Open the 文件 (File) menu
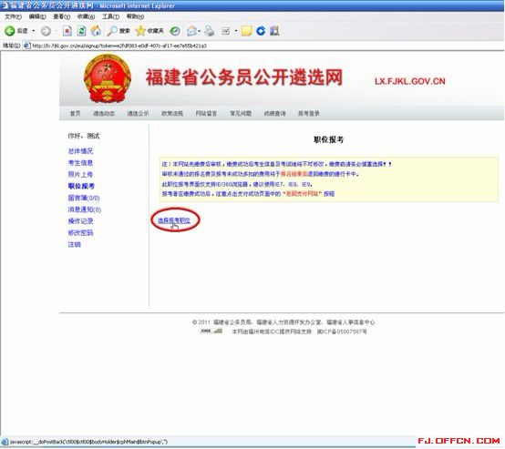The height and width of the screenshot is (449, 505). (x=13, y=16)
